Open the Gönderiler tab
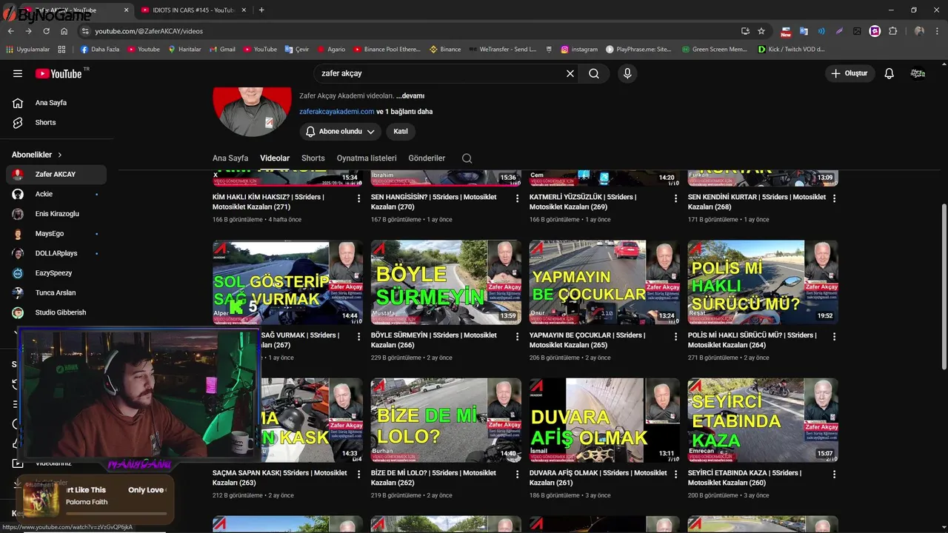The height and width of the screenshot is (533, 948). (427, 158)
